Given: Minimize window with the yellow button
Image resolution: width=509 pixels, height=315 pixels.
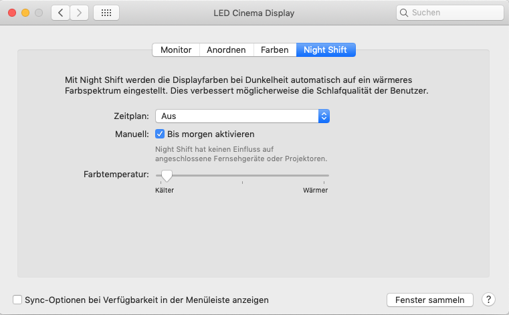Looking at the screenshot, I should tap(25, 13).
